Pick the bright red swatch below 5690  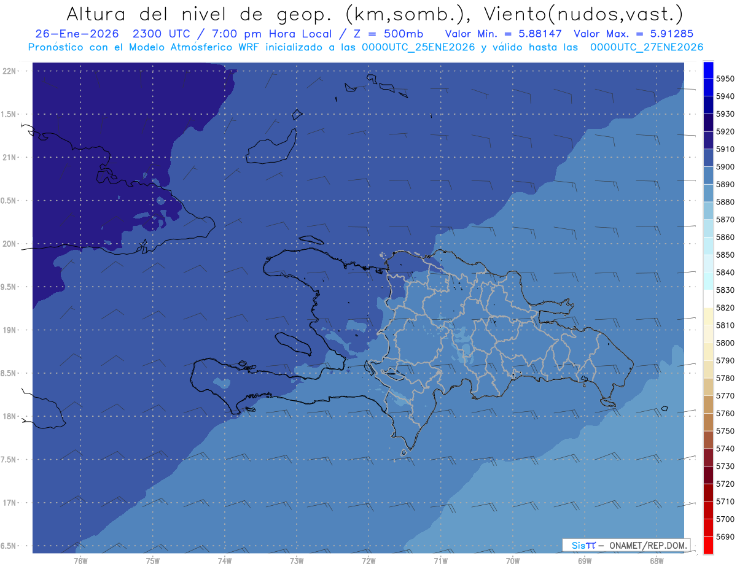[708, 545]
